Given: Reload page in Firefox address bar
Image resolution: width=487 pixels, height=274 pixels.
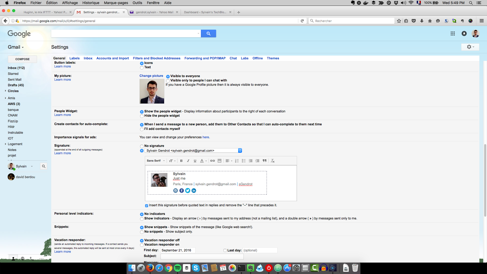Looking at the screenshot, I should [x=302, y=21].
